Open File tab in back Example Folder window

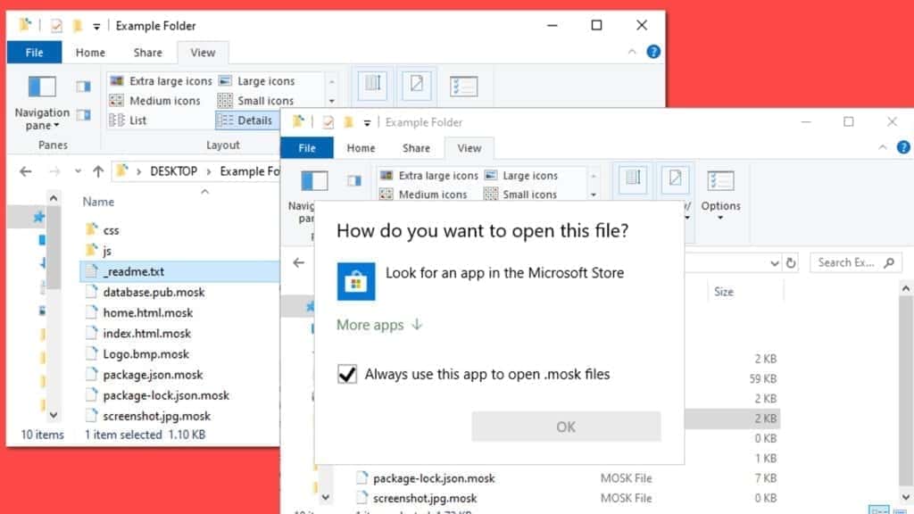tap(34, 53)
